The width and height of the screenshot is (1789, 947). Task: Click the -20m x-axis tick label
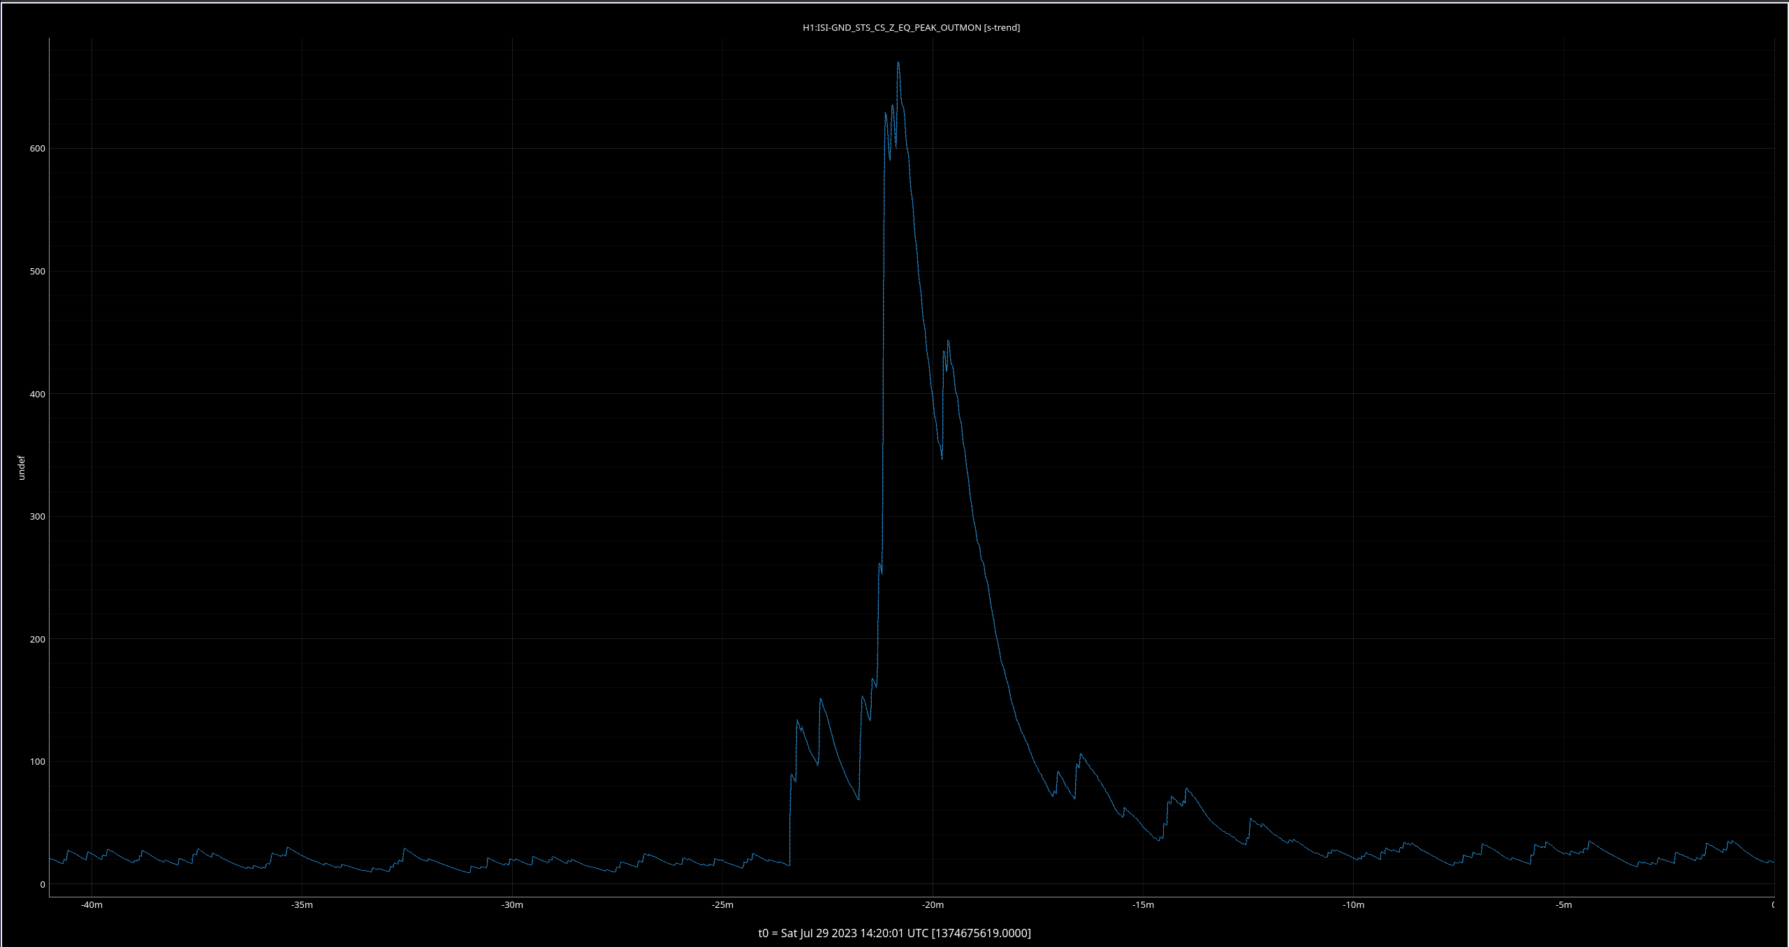[x=933, y=905]
